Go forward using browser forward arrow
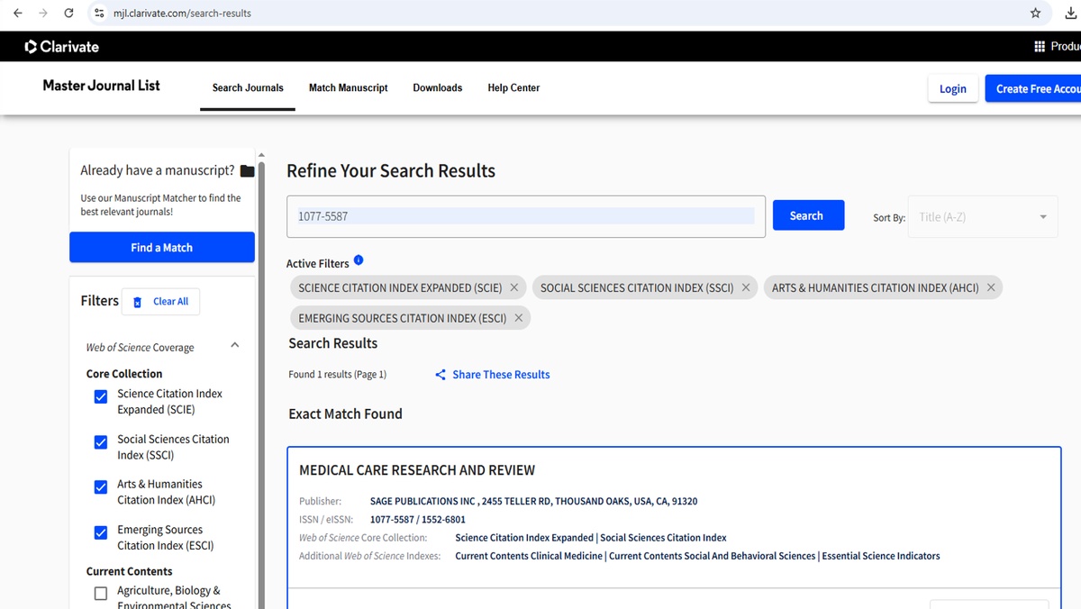 [43, 14]
